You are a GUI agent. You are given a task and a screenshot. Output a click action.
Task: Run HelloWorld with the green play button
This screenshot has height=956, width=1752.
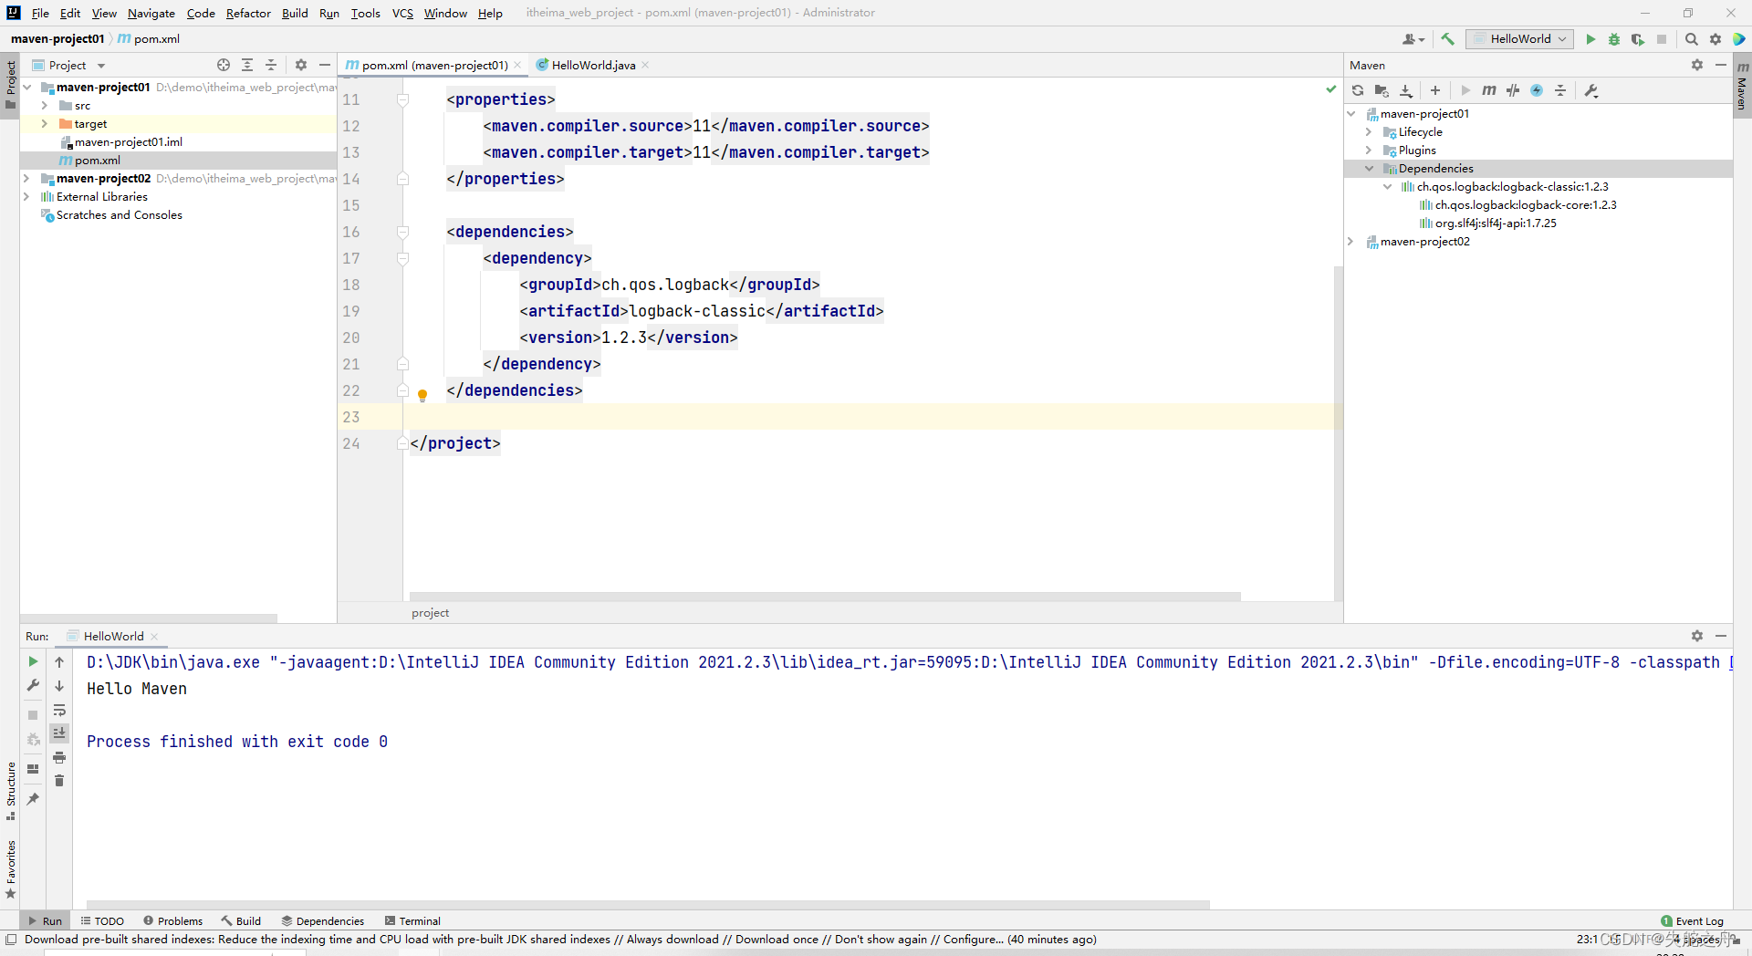pyautogui.click(x=1590, y=39)
